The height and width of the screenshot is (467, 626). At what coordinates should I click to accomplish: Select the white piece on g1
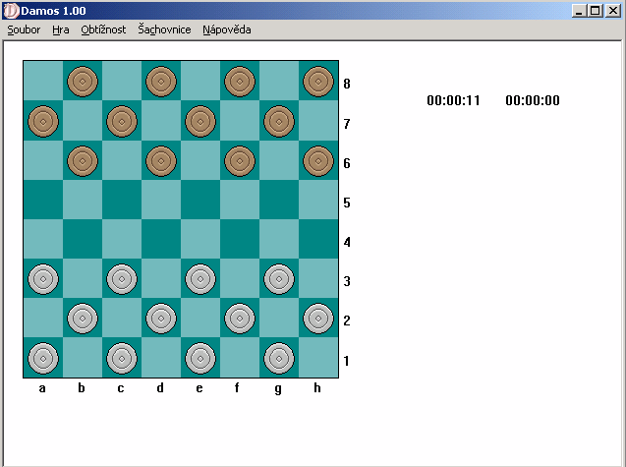tap(279, 358)
